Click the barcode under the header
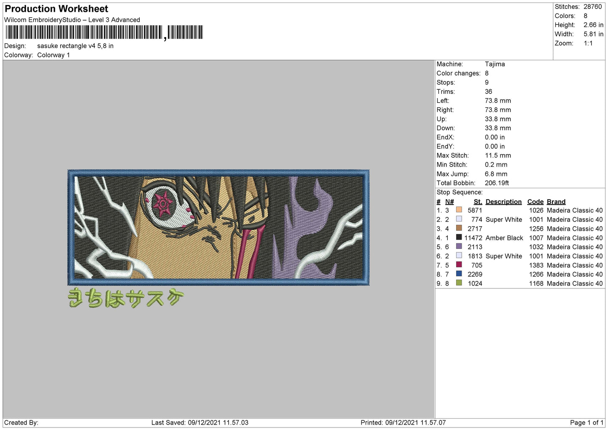The height and width of the screenshot is (430, 608). pos(104,32)
